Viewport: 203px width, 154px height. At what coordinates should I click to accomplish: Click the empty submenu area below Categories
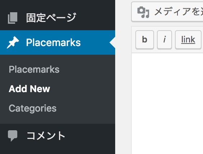(58, 119)
